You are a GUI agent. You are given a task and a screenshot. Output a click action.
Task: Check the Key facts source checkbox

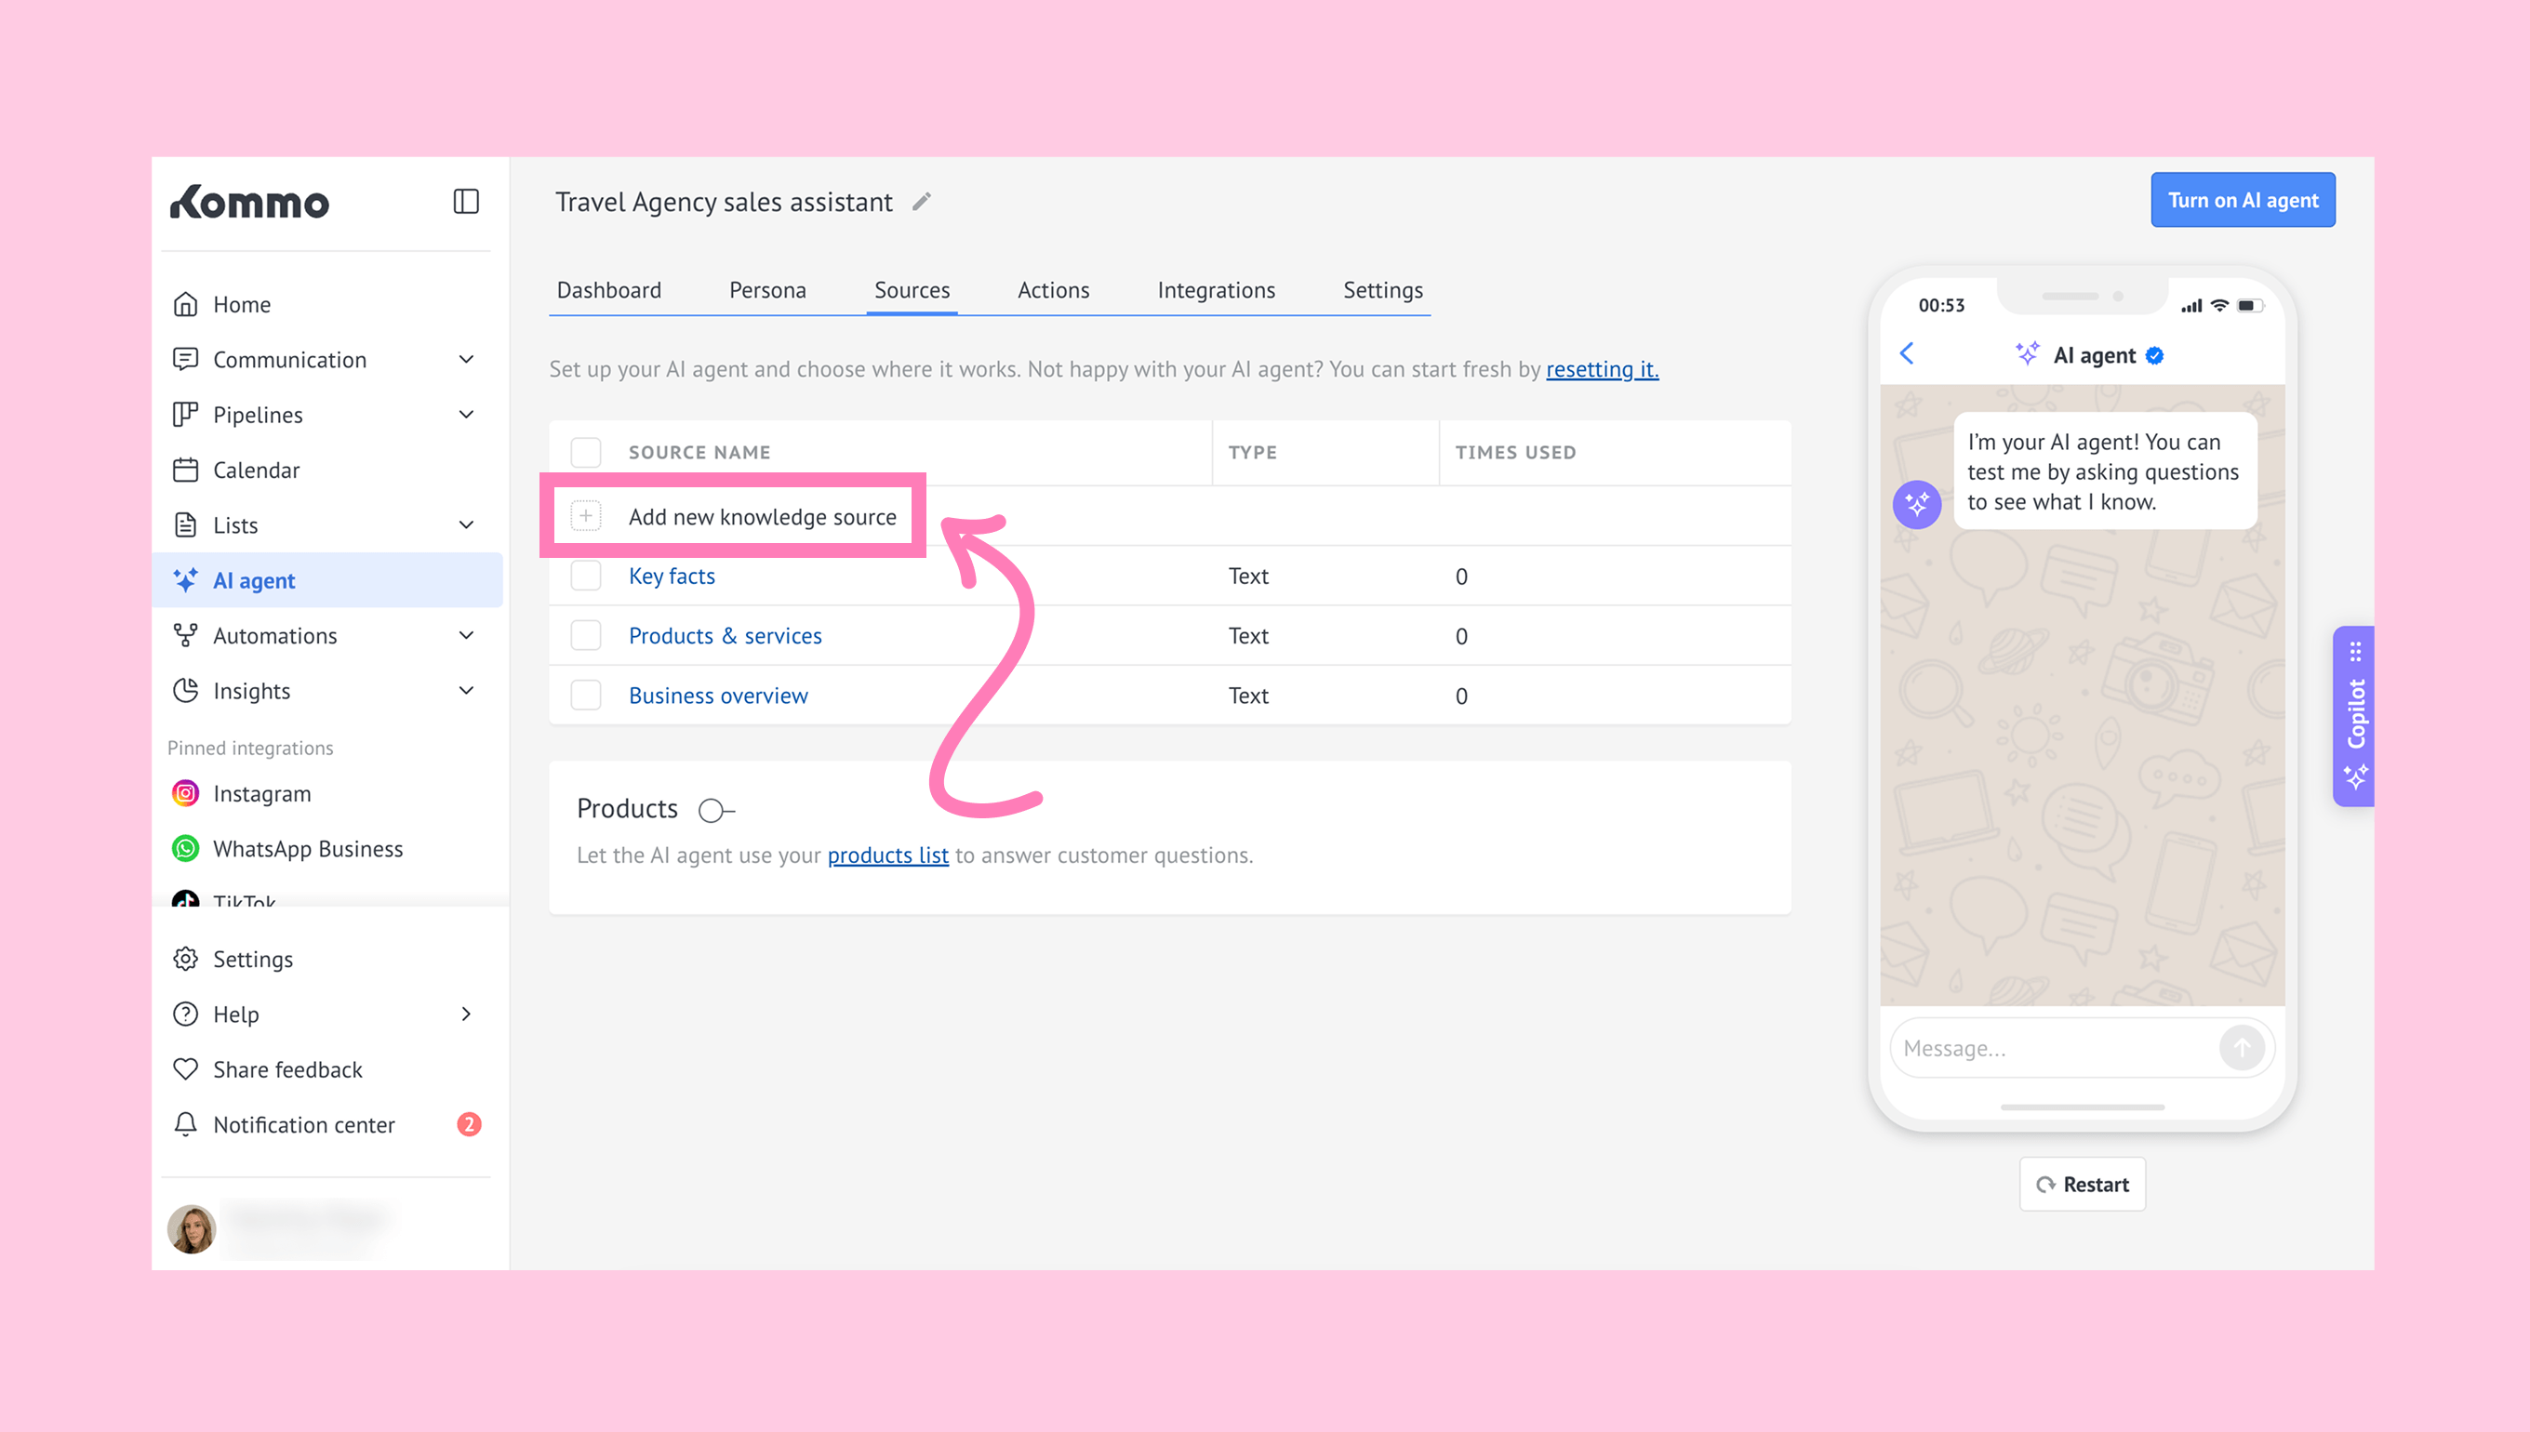(x=586, y=577)
